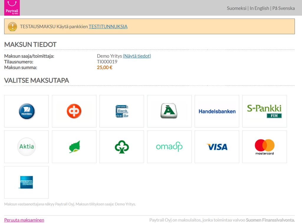Pick S-Pankki to pay
The image size is (302, 223).
click(x=265, y=111)
